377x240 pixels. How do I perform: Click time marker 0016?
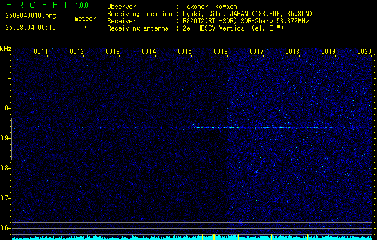(221, 52)
